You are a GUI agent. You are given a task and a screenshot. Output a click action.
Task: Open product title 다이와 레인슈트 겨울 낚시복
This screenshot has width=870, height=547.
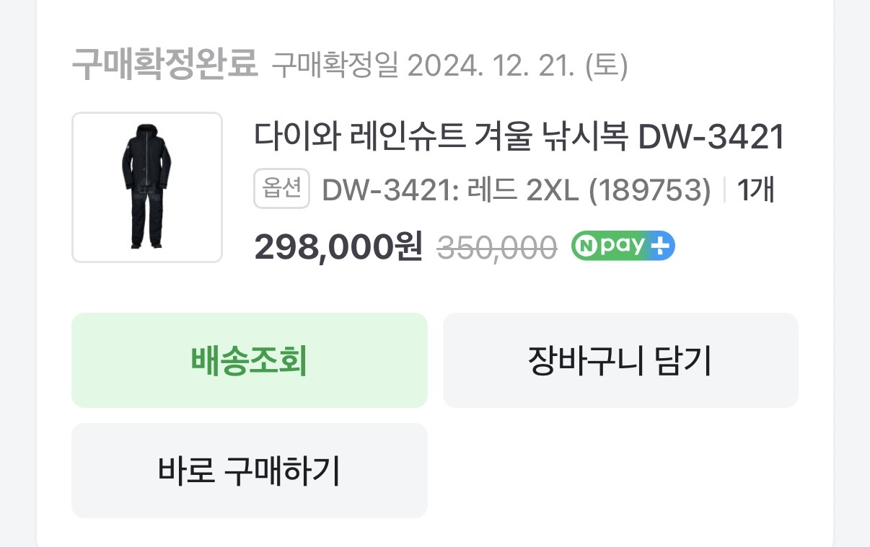441,137
